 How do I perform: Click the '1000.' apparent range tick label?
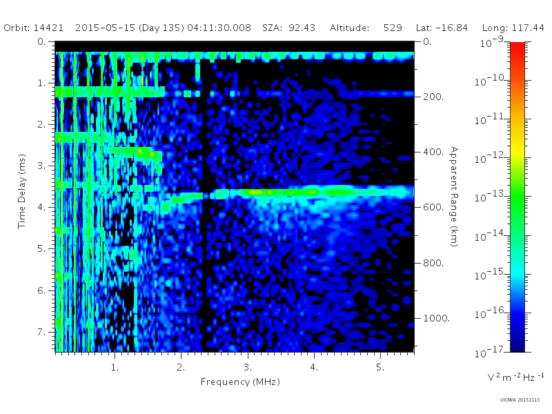(437, 318)
